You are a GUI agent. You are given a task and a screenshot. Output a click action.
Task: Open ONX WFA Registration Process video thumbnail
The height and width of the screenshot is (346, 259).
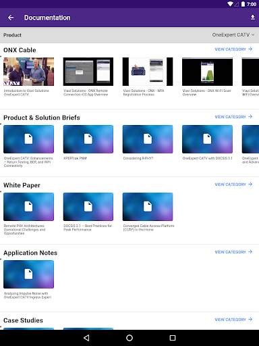tap(148, 72)
